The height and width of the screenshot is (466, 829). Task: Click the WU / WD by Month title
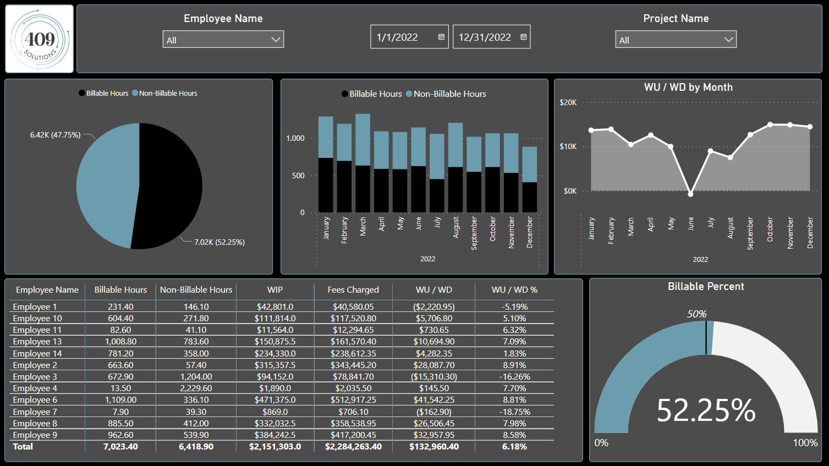[x=688, y=87]
